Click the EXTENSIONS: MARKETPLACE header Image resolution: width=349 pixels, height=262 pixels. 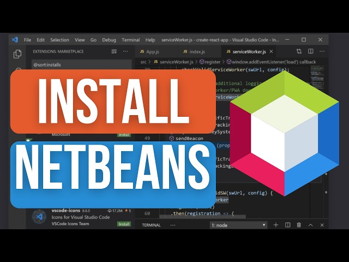[58, 51]
